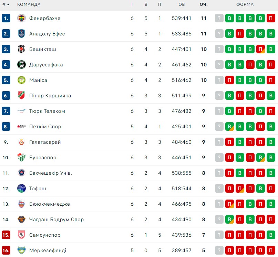Click Samsunspor's green В form badge
Viewport: 278px width, 257px height.
[271, 235]
